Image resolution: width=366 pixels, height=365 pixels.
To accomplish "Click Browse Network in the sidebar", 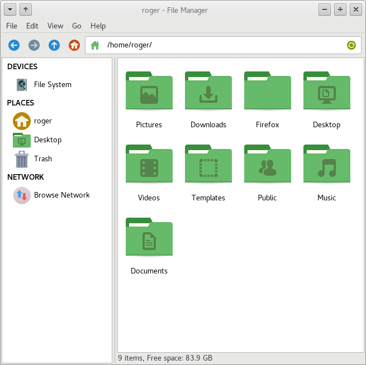I will [x=61, y=195].
